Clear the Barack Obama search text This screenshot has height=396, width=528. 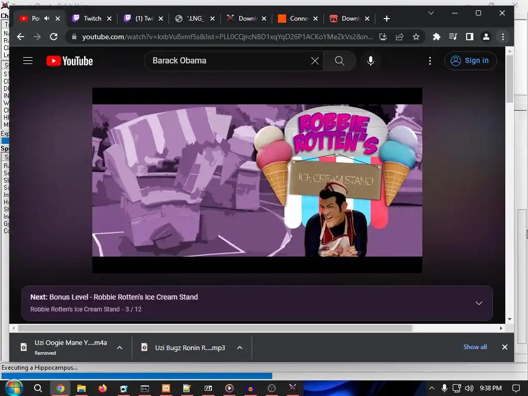(315, 61)
